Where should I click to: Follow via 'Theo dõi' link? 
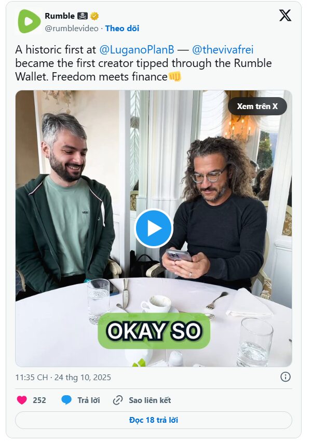tap(123, 29)
